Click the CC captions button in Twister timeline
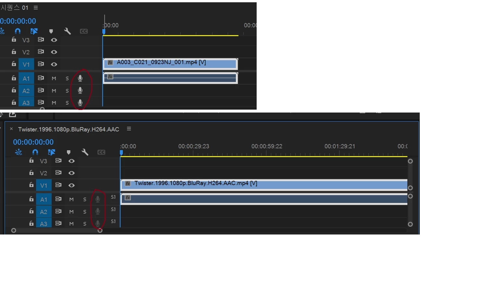Viewport: 499px width, 281px height. click(101, 152)
